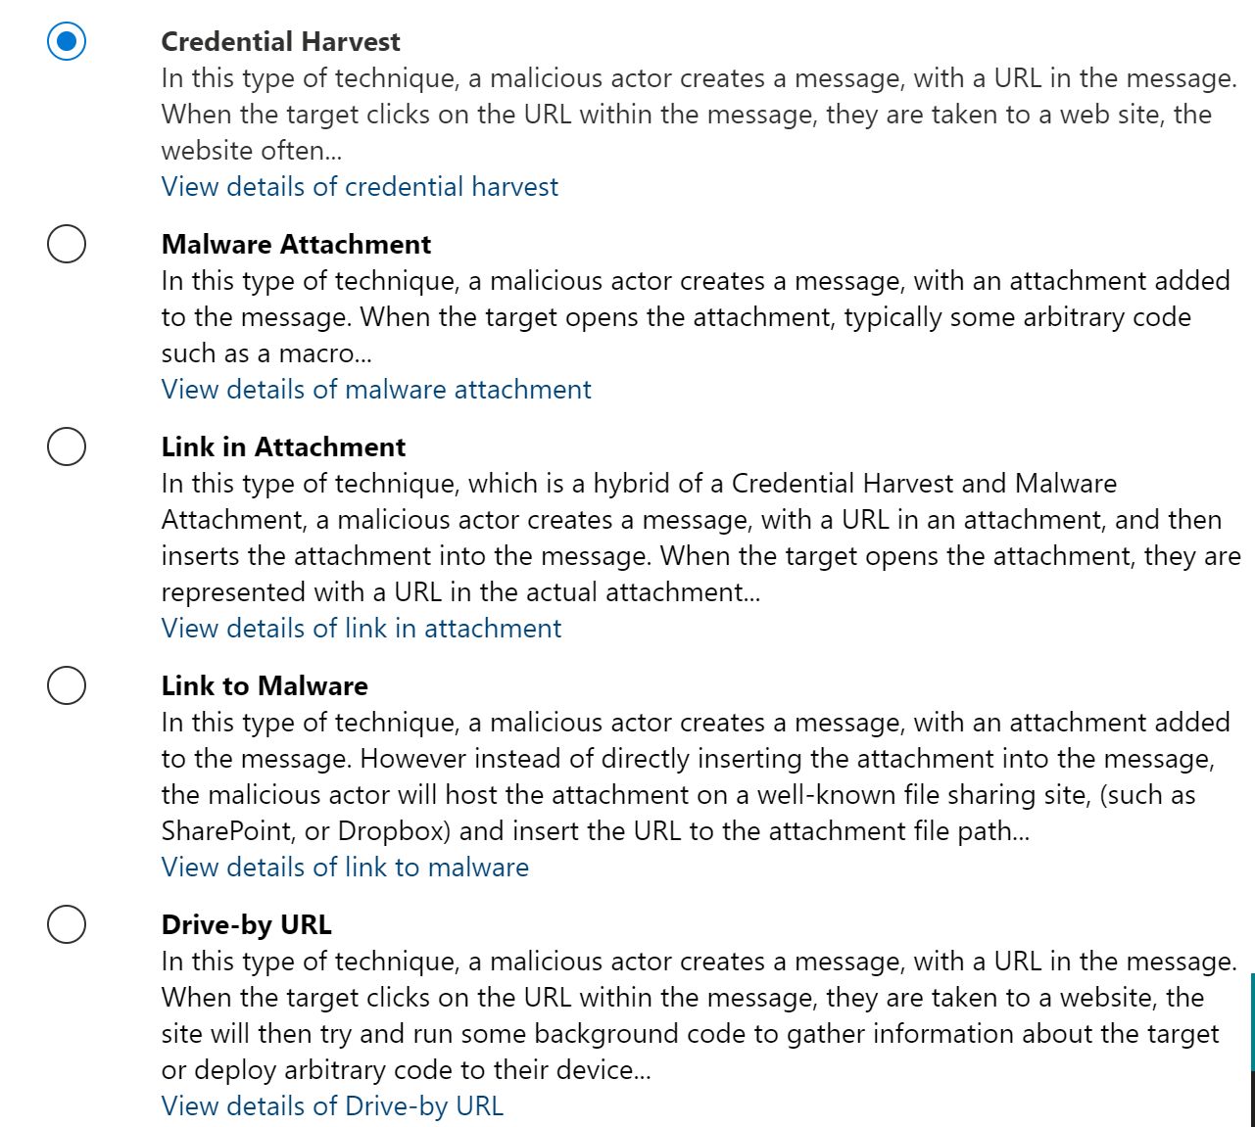
Task: Click the Link in Attachment heading
Action: [x=283, y=447]
